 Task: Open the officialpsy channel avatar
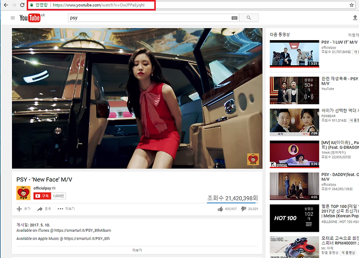pos(23,193)
